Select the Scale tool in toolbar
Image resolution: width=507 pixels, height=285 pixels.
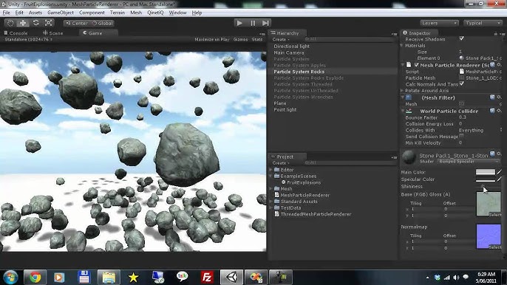tap(49, 23)
